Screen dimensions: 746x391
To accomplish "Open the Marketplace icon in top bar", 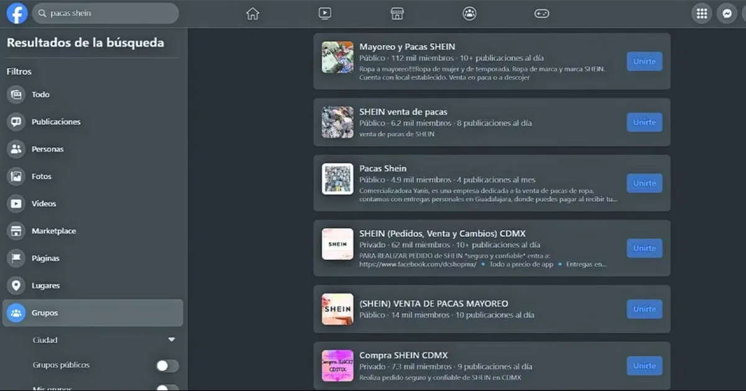I will [397, 12].
